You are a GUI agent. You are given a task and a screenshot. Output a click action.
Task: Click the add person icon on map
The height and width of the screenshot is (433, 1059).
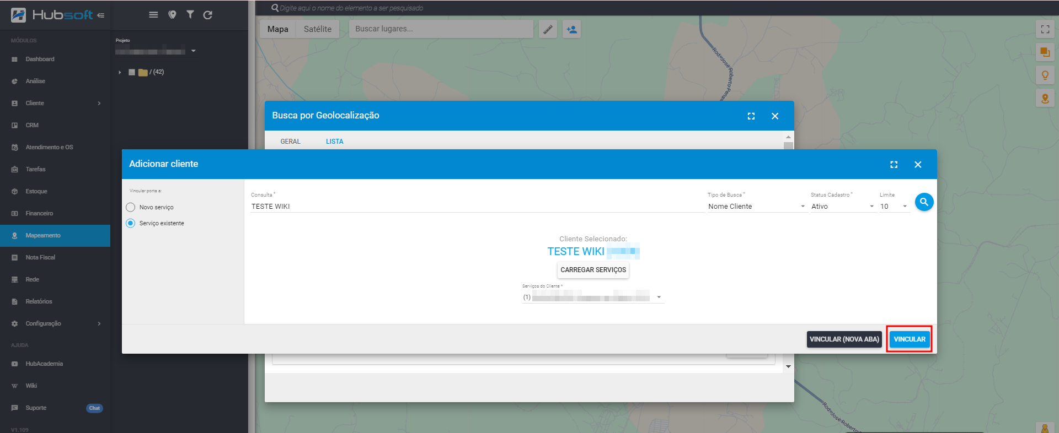coord(571,29)
